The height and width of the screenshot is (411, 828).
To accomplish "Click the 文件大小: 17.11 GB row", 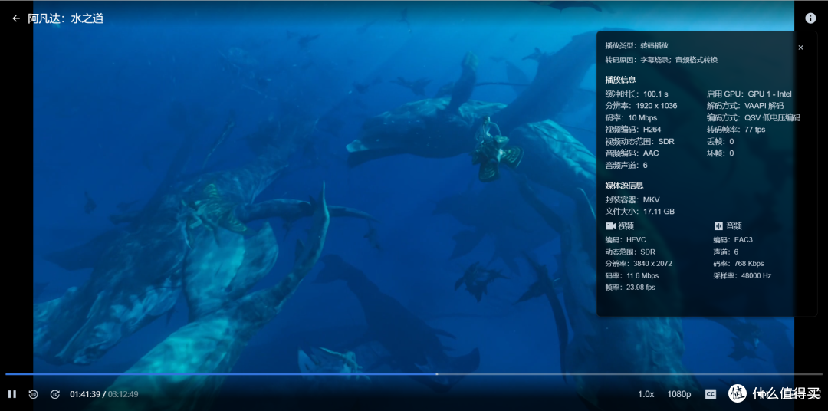I will tap(640, 212).
